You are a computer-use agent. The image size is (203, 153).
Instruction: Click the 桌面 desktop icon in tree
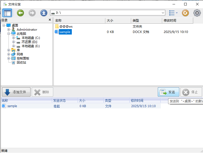pyautogui.click(x=9, y=25)
